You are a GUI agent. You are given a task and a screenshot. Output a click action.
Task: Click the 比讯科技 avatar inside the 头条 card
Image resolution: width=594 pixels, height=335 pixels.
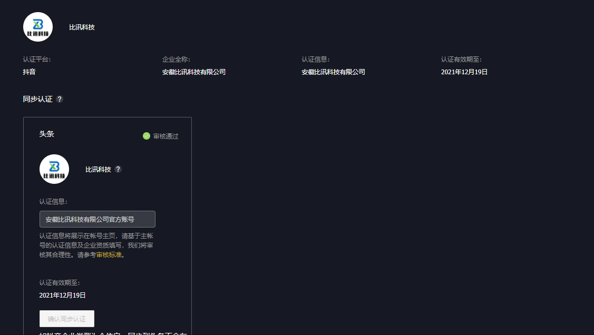pos(54,169)
